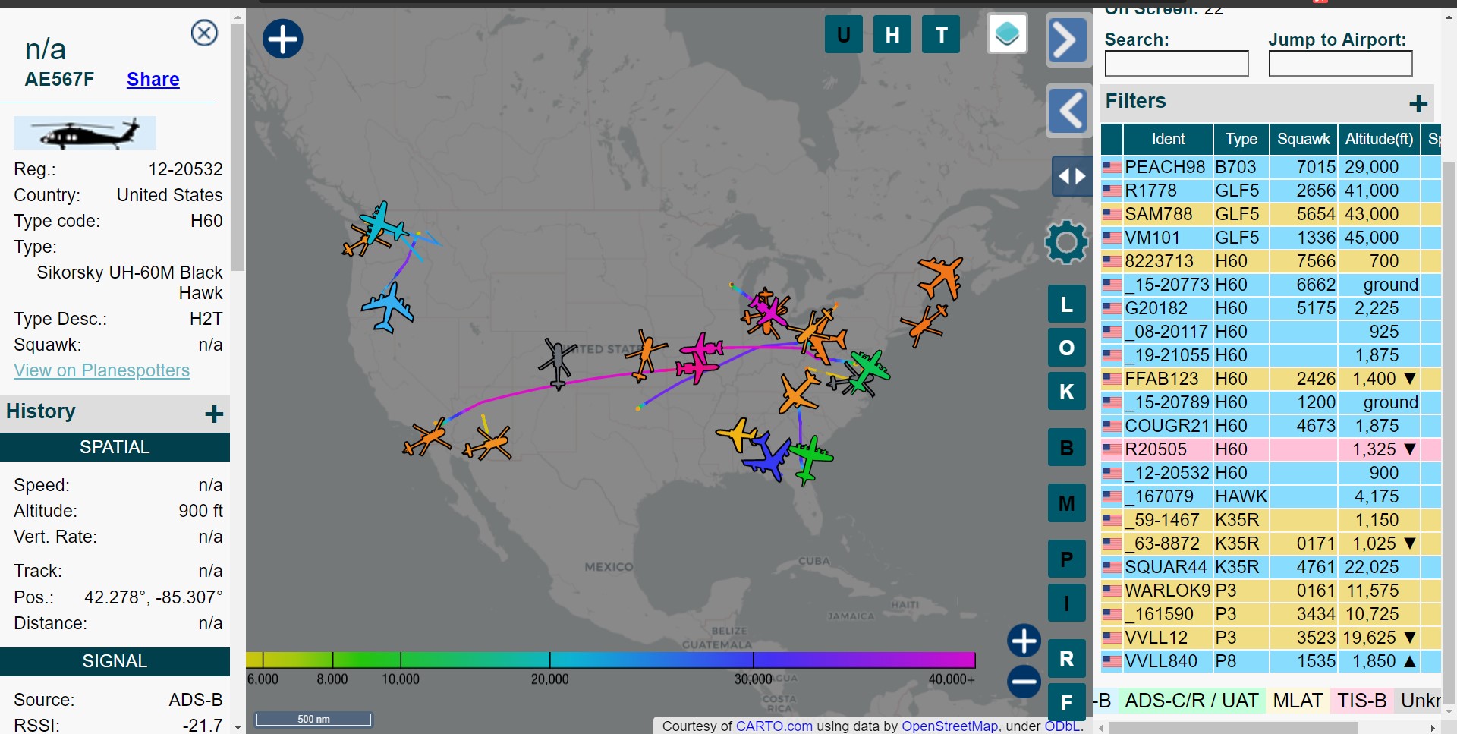Screen dimensions: 1457x734
Task: Sort table by Altitude(ft) column
Action: coord(1379,139)
